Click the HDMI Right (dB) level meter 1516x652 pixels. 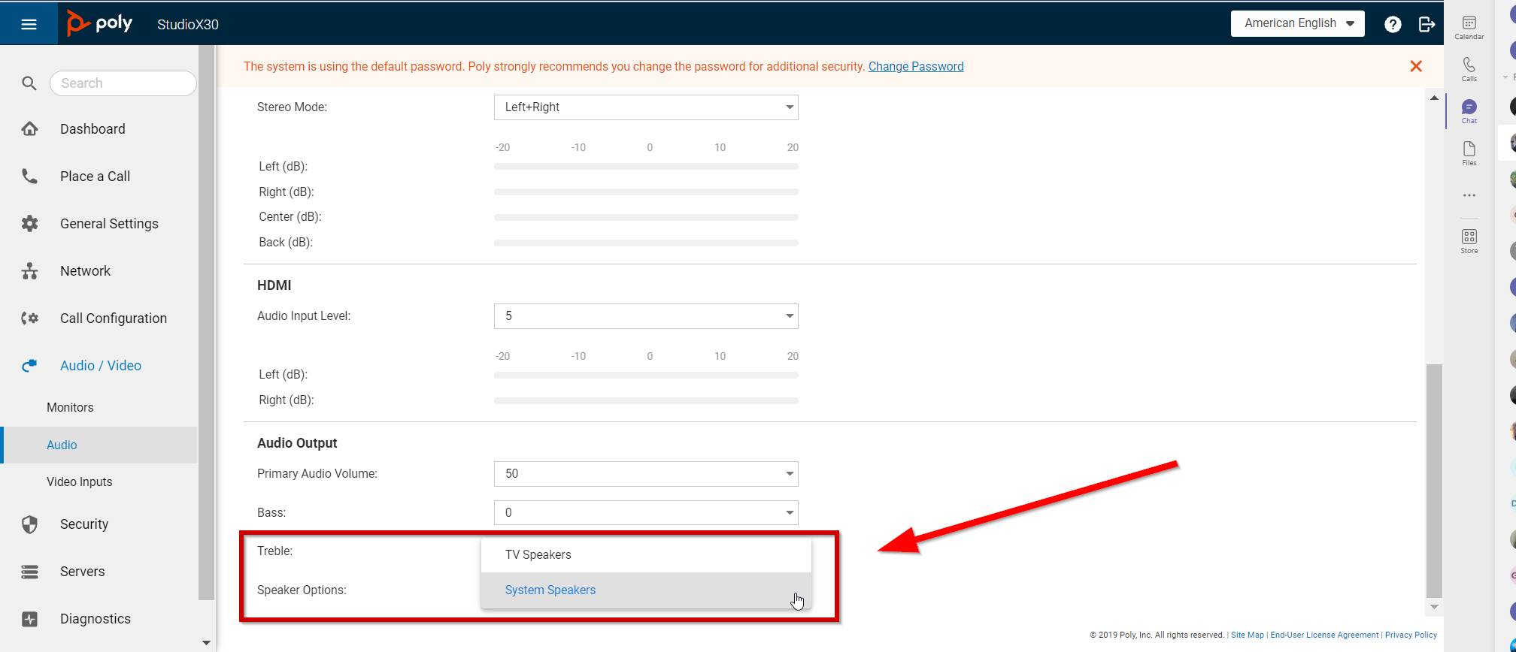[646, 400]
